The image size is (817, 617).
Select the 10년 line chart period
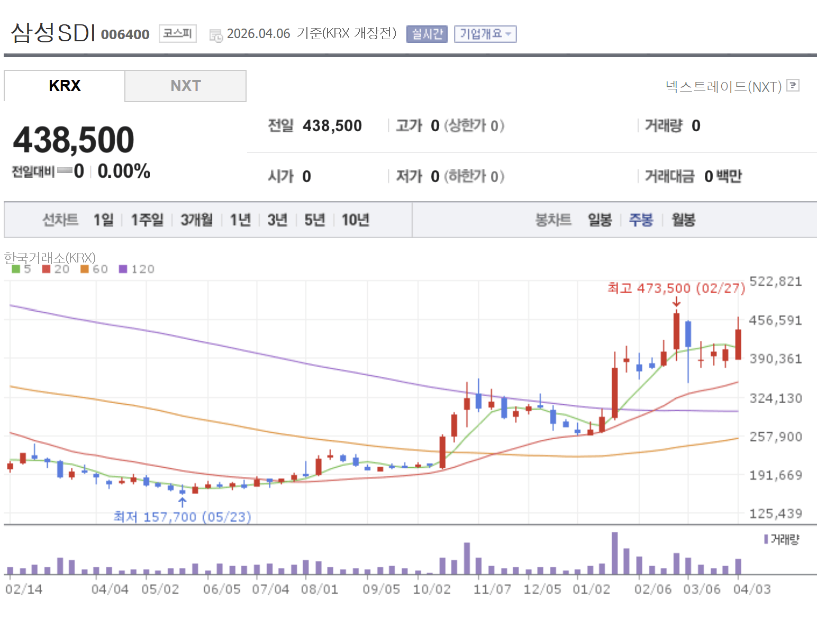pyautogui.click(x=356, y=220)
